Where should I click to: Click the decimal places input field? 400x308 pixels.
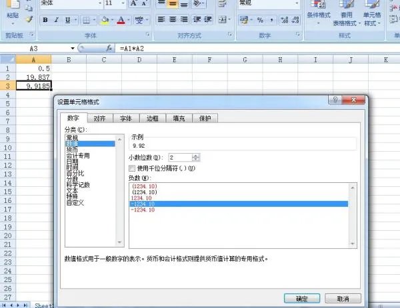pos(181,158)
